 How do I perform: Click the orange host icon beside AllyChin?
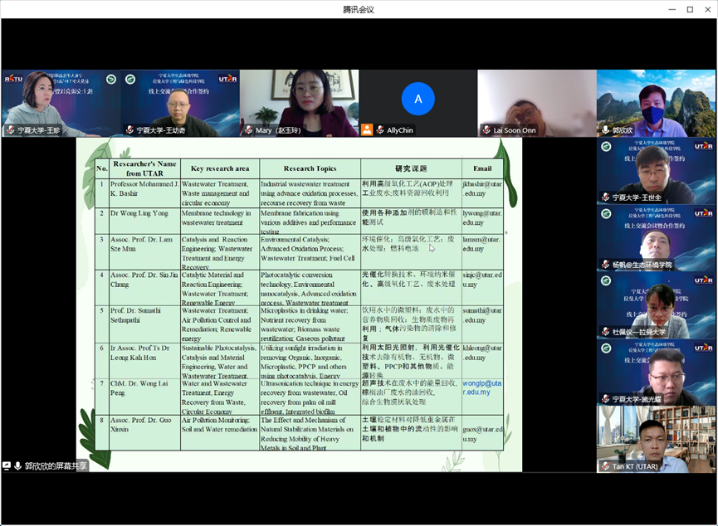[367, 130]
